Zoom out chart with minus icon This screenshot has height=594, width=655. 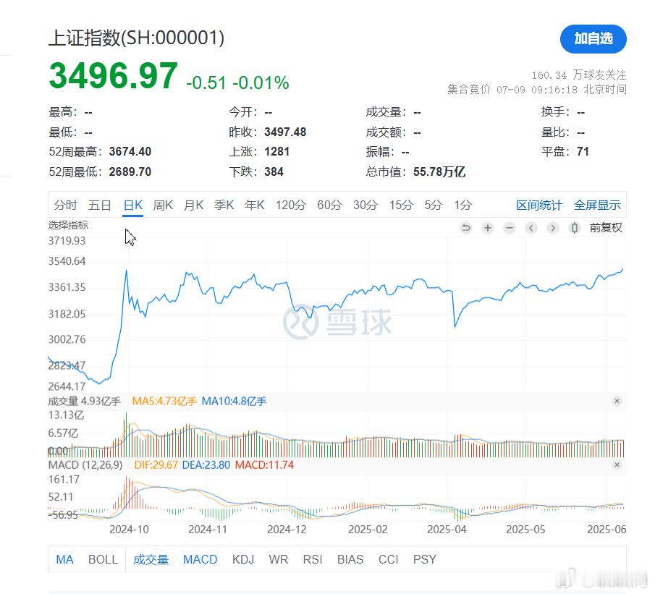[510, 228]
